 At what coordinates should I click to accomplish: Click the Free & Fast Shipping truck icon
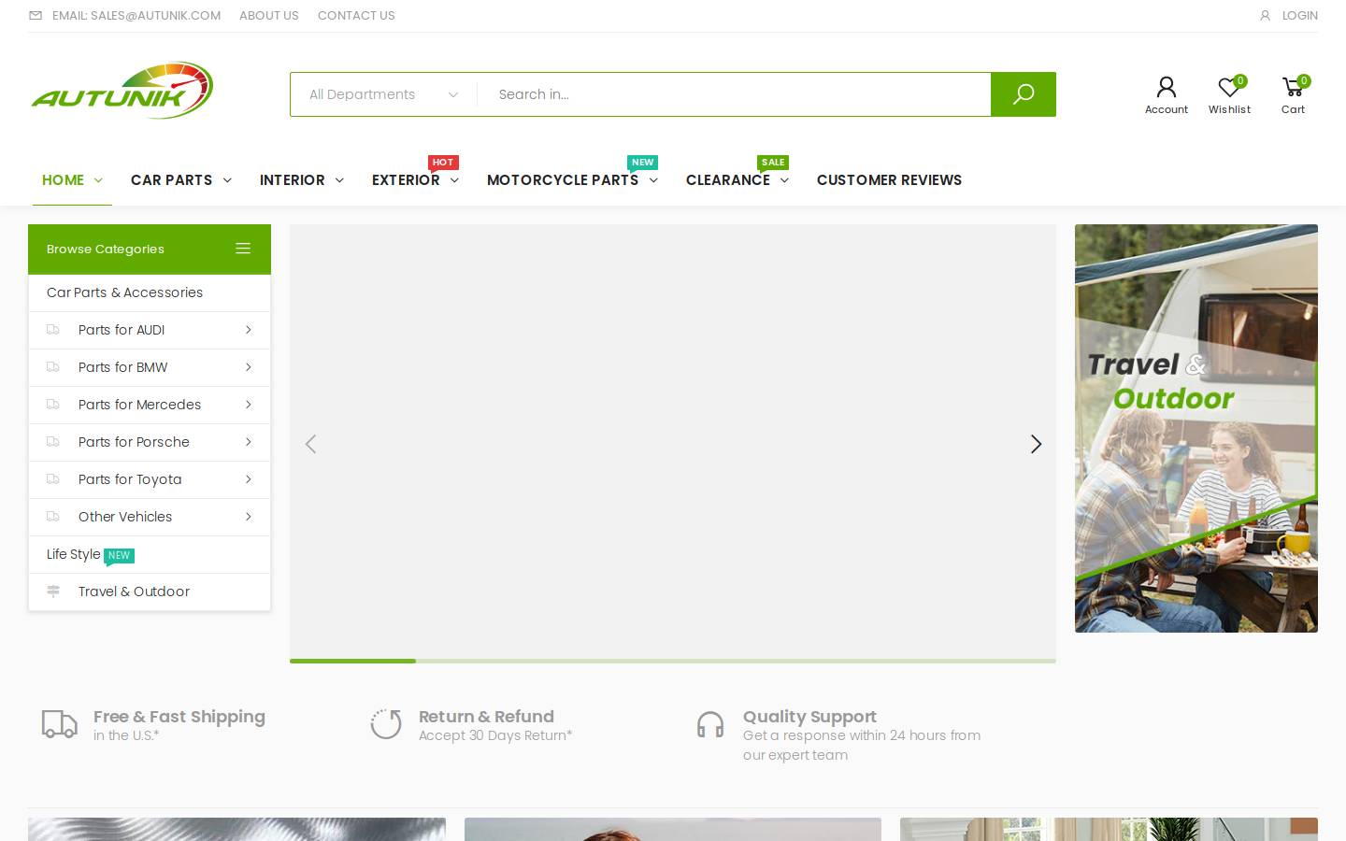60,724
